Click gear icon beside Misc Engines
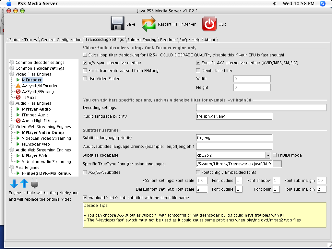This screenshot has width=332, height=249. coord(12,168)
